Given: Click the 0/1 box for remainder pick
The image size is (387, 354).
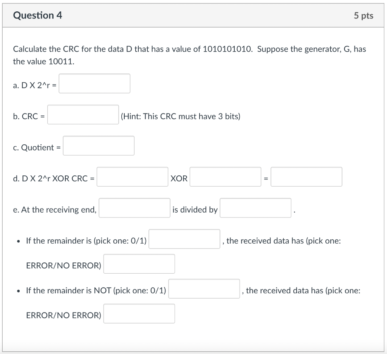Looking at the screenshot, I should [184, 239].
